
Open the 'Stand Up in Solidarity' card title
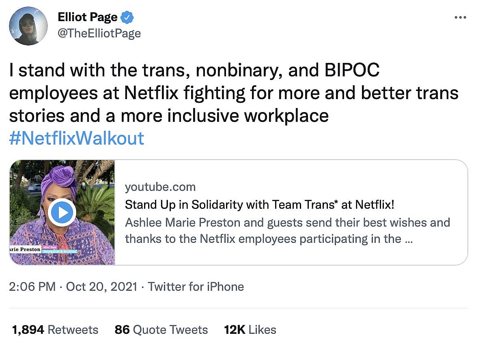point(259,204)
